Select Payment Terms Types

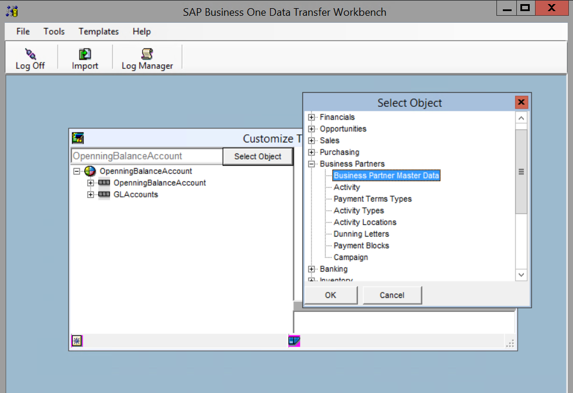pos(373,199)
